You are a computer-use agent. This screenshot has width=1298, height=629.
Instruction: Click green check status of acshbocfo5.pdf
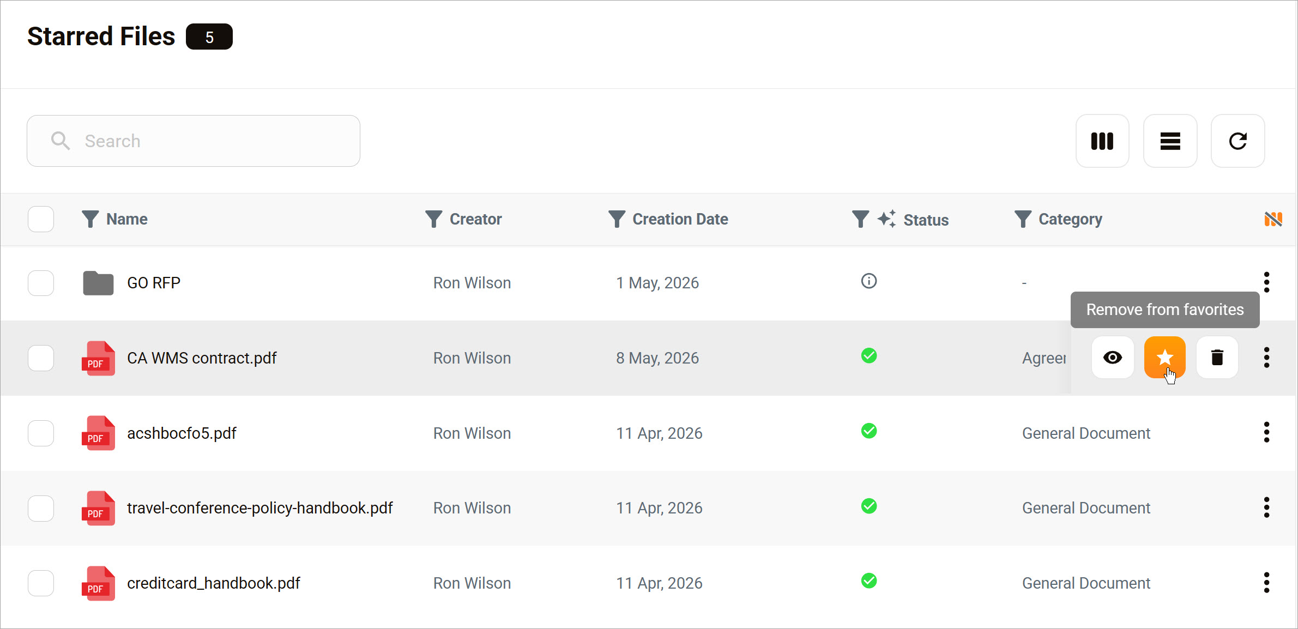pos(868,431)
